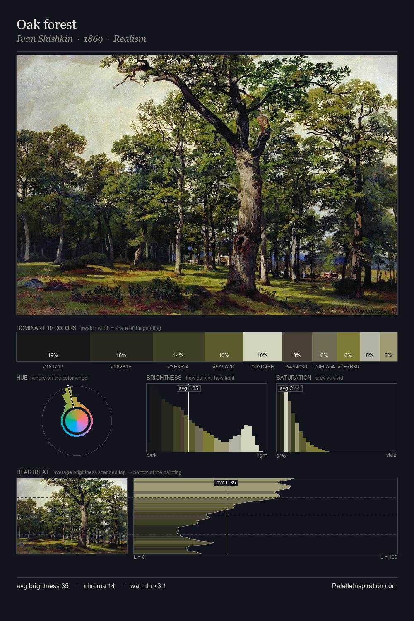Click the #3E3F24 hex label
The width and height of the screenshot is (414, 621).
click(178, 367)
